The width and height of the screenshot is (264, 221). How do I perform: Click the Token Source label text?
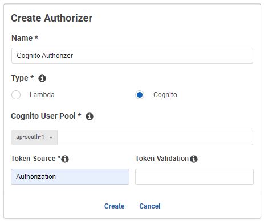[x=33, y=159]
